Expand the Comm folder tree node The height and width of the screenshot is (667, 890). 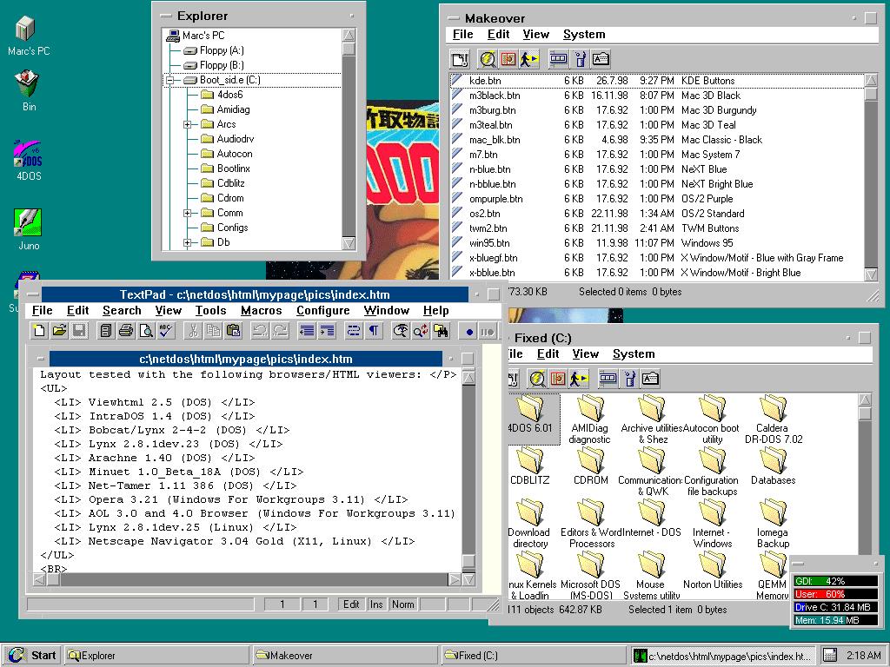[x=188, y=213]
